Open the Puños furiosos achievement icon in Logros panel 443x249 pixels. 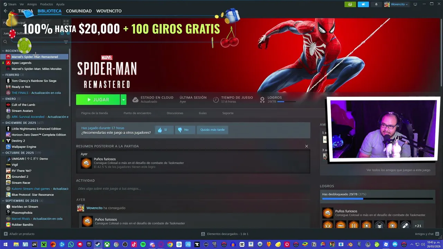[x=328, y=213]
